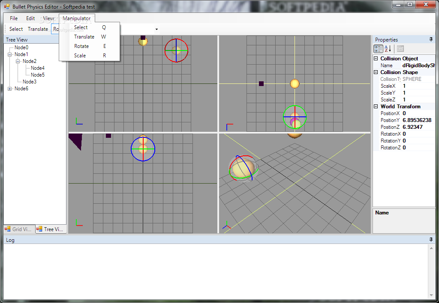Edit the PositionY value 6.89536238

(418, 120)
